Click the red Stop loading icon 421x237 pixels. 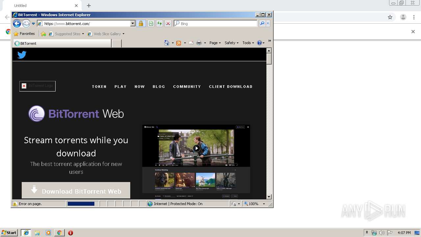click(x=168, y=23)
